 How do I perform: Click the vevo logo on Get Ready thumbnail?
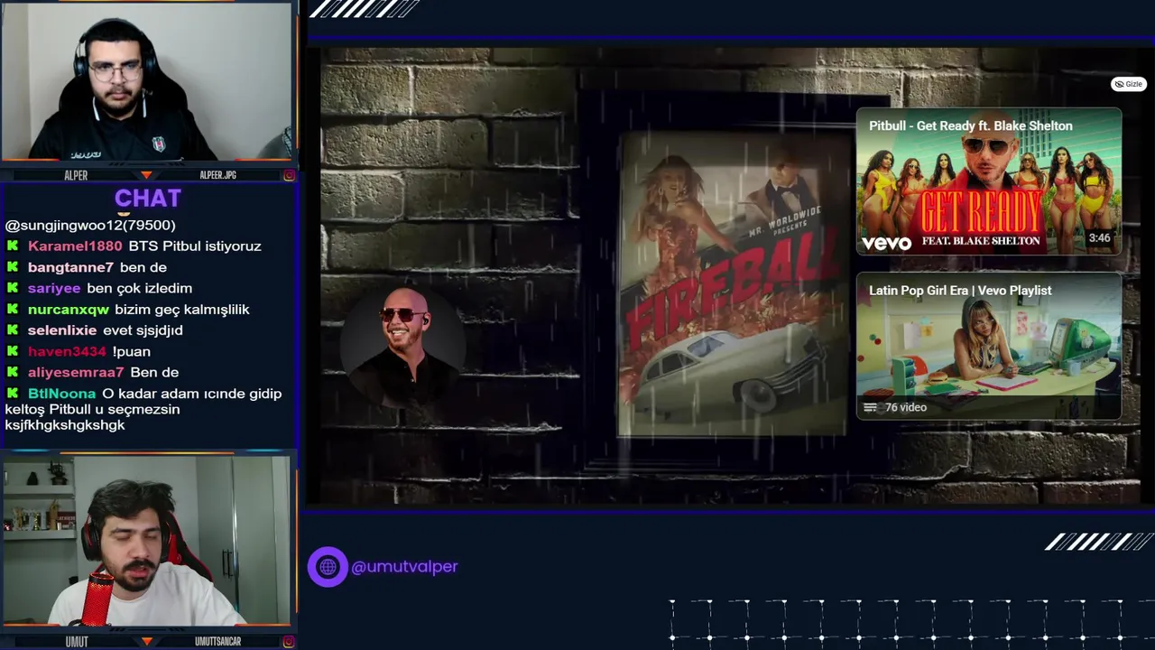coord(887,243)
